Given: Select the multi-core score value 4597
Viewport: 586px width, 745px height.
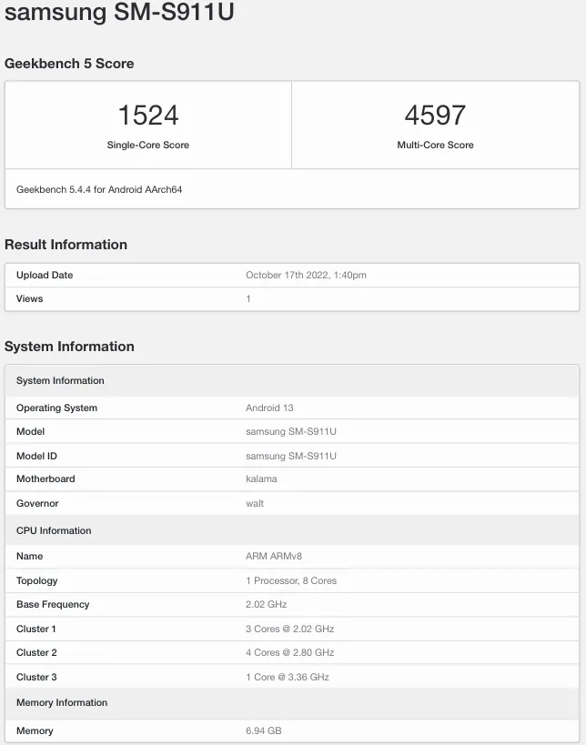Looking at the screenshot, I should (x=435, y=116).
